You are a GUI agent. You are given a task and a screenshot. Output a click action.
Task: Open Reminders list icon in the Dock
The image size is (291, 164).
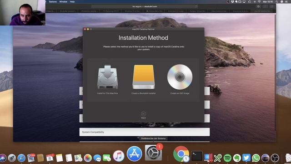[69, 158]
